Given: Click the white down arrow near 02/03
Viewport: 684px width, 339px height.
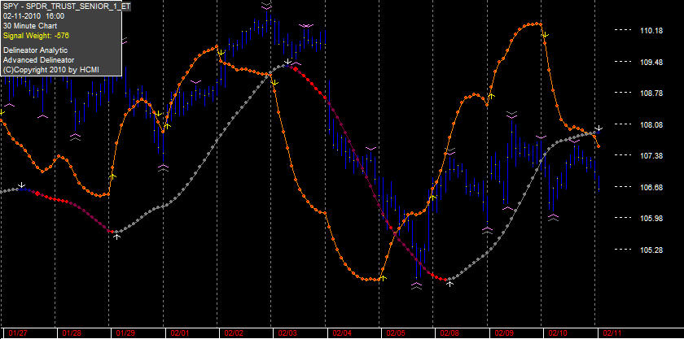Looking at the screenshot, I should (287, 62).
